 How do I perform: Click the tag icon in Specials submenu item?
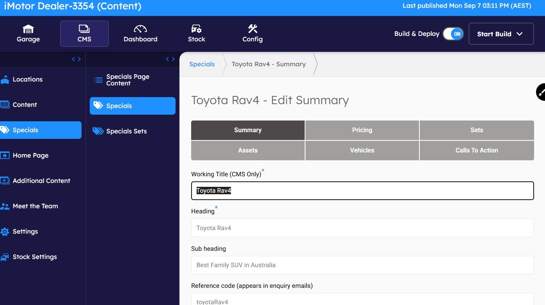point(98,105)
